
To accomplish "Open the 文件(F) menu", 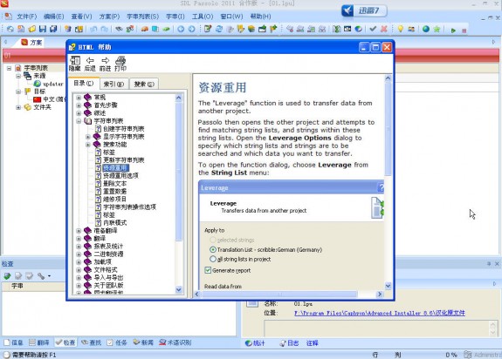I will (x=26, y=17).
